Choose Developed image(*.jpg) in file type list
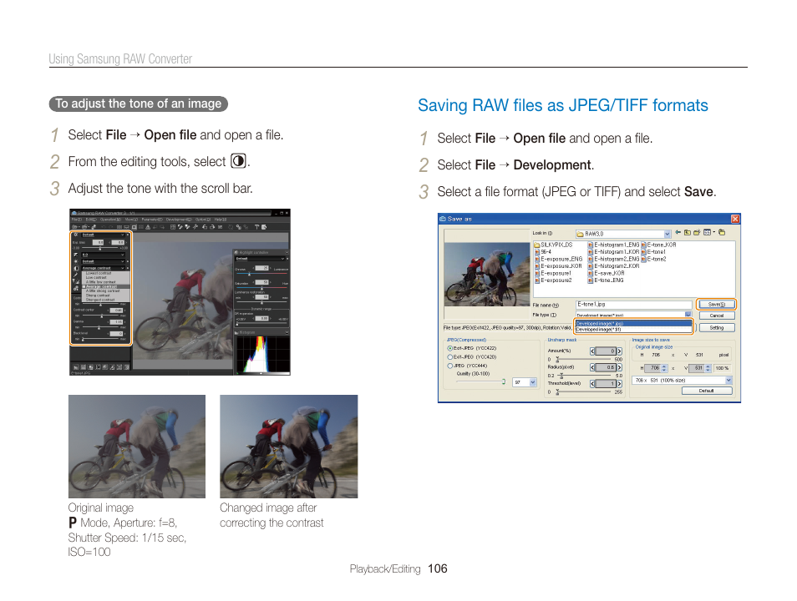This screenshot has height=601, width=797. tap(634, 324)
